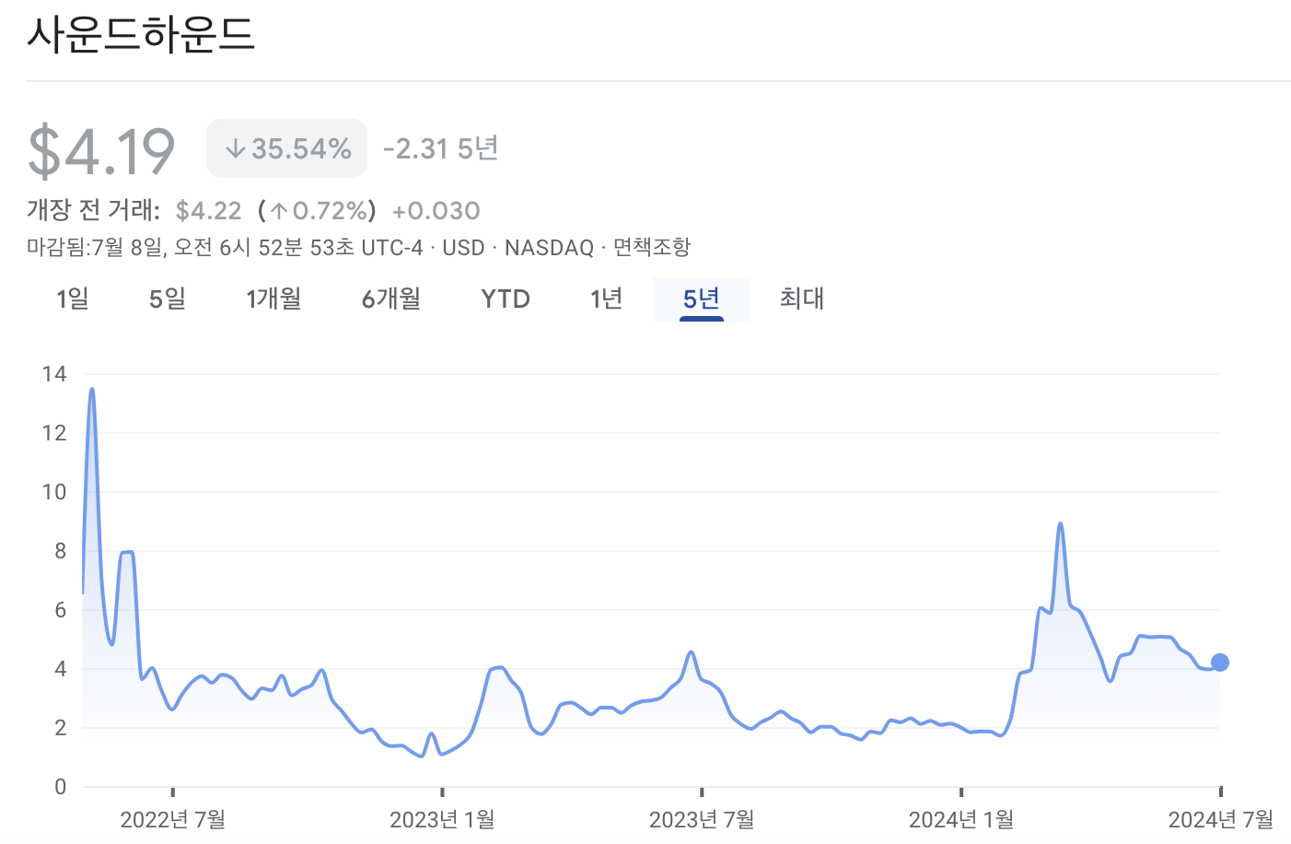The image size is (1291, 844).
Task: Select the blue data point on the chart
Action: coord(1219,661)
